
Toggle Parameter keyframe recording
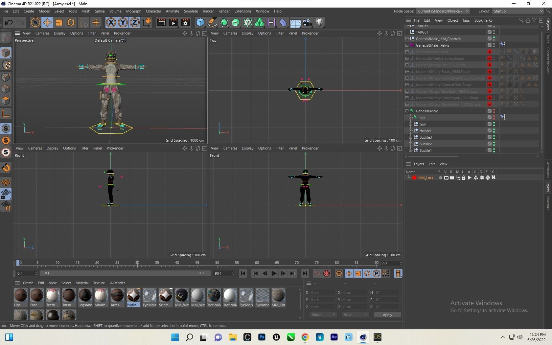point(377,273)
